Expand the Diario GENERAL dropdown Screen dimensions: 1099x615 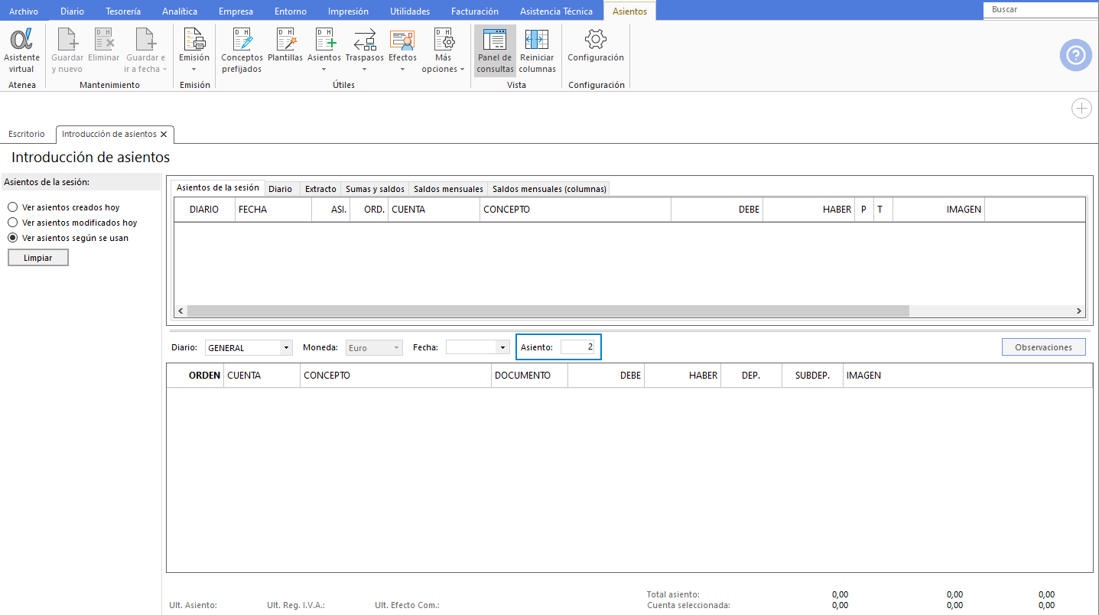(286, 348)
